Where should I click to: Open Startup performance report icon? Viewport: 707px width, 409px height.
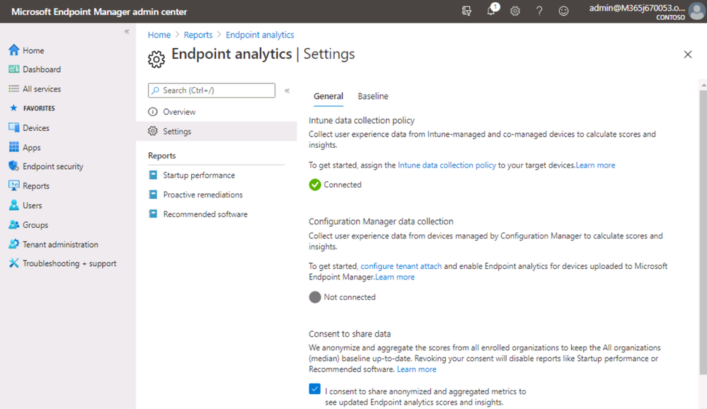153,175
